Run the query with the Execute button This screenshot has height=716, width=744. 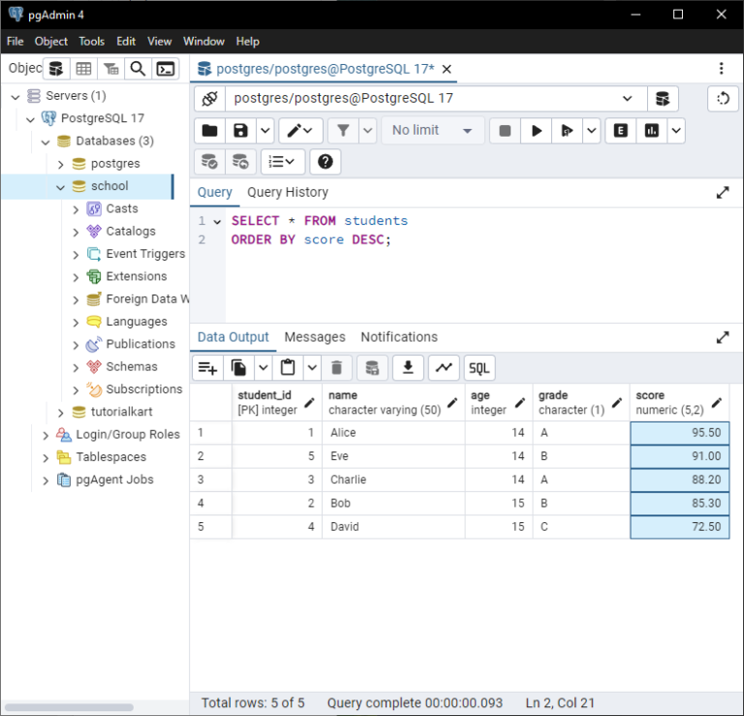pyautogui.click(x=536, y=131)
